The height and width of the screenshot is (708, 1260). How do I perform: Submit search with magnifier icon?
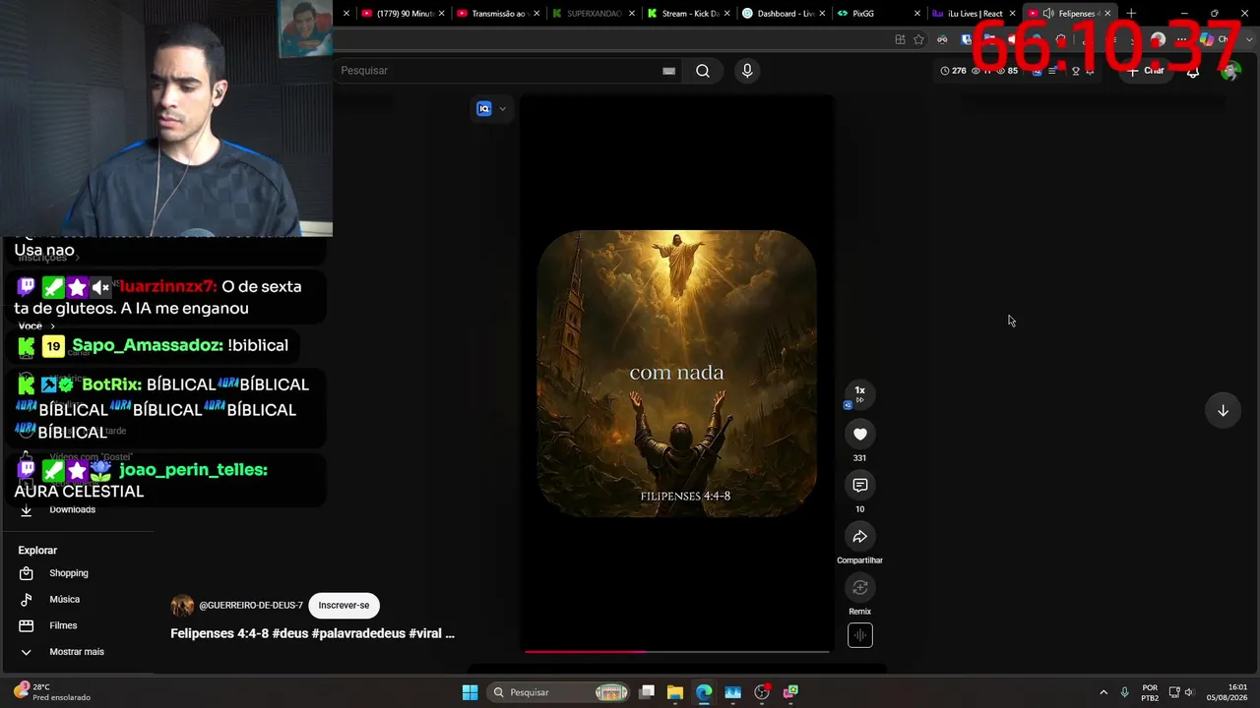(703, 71)
